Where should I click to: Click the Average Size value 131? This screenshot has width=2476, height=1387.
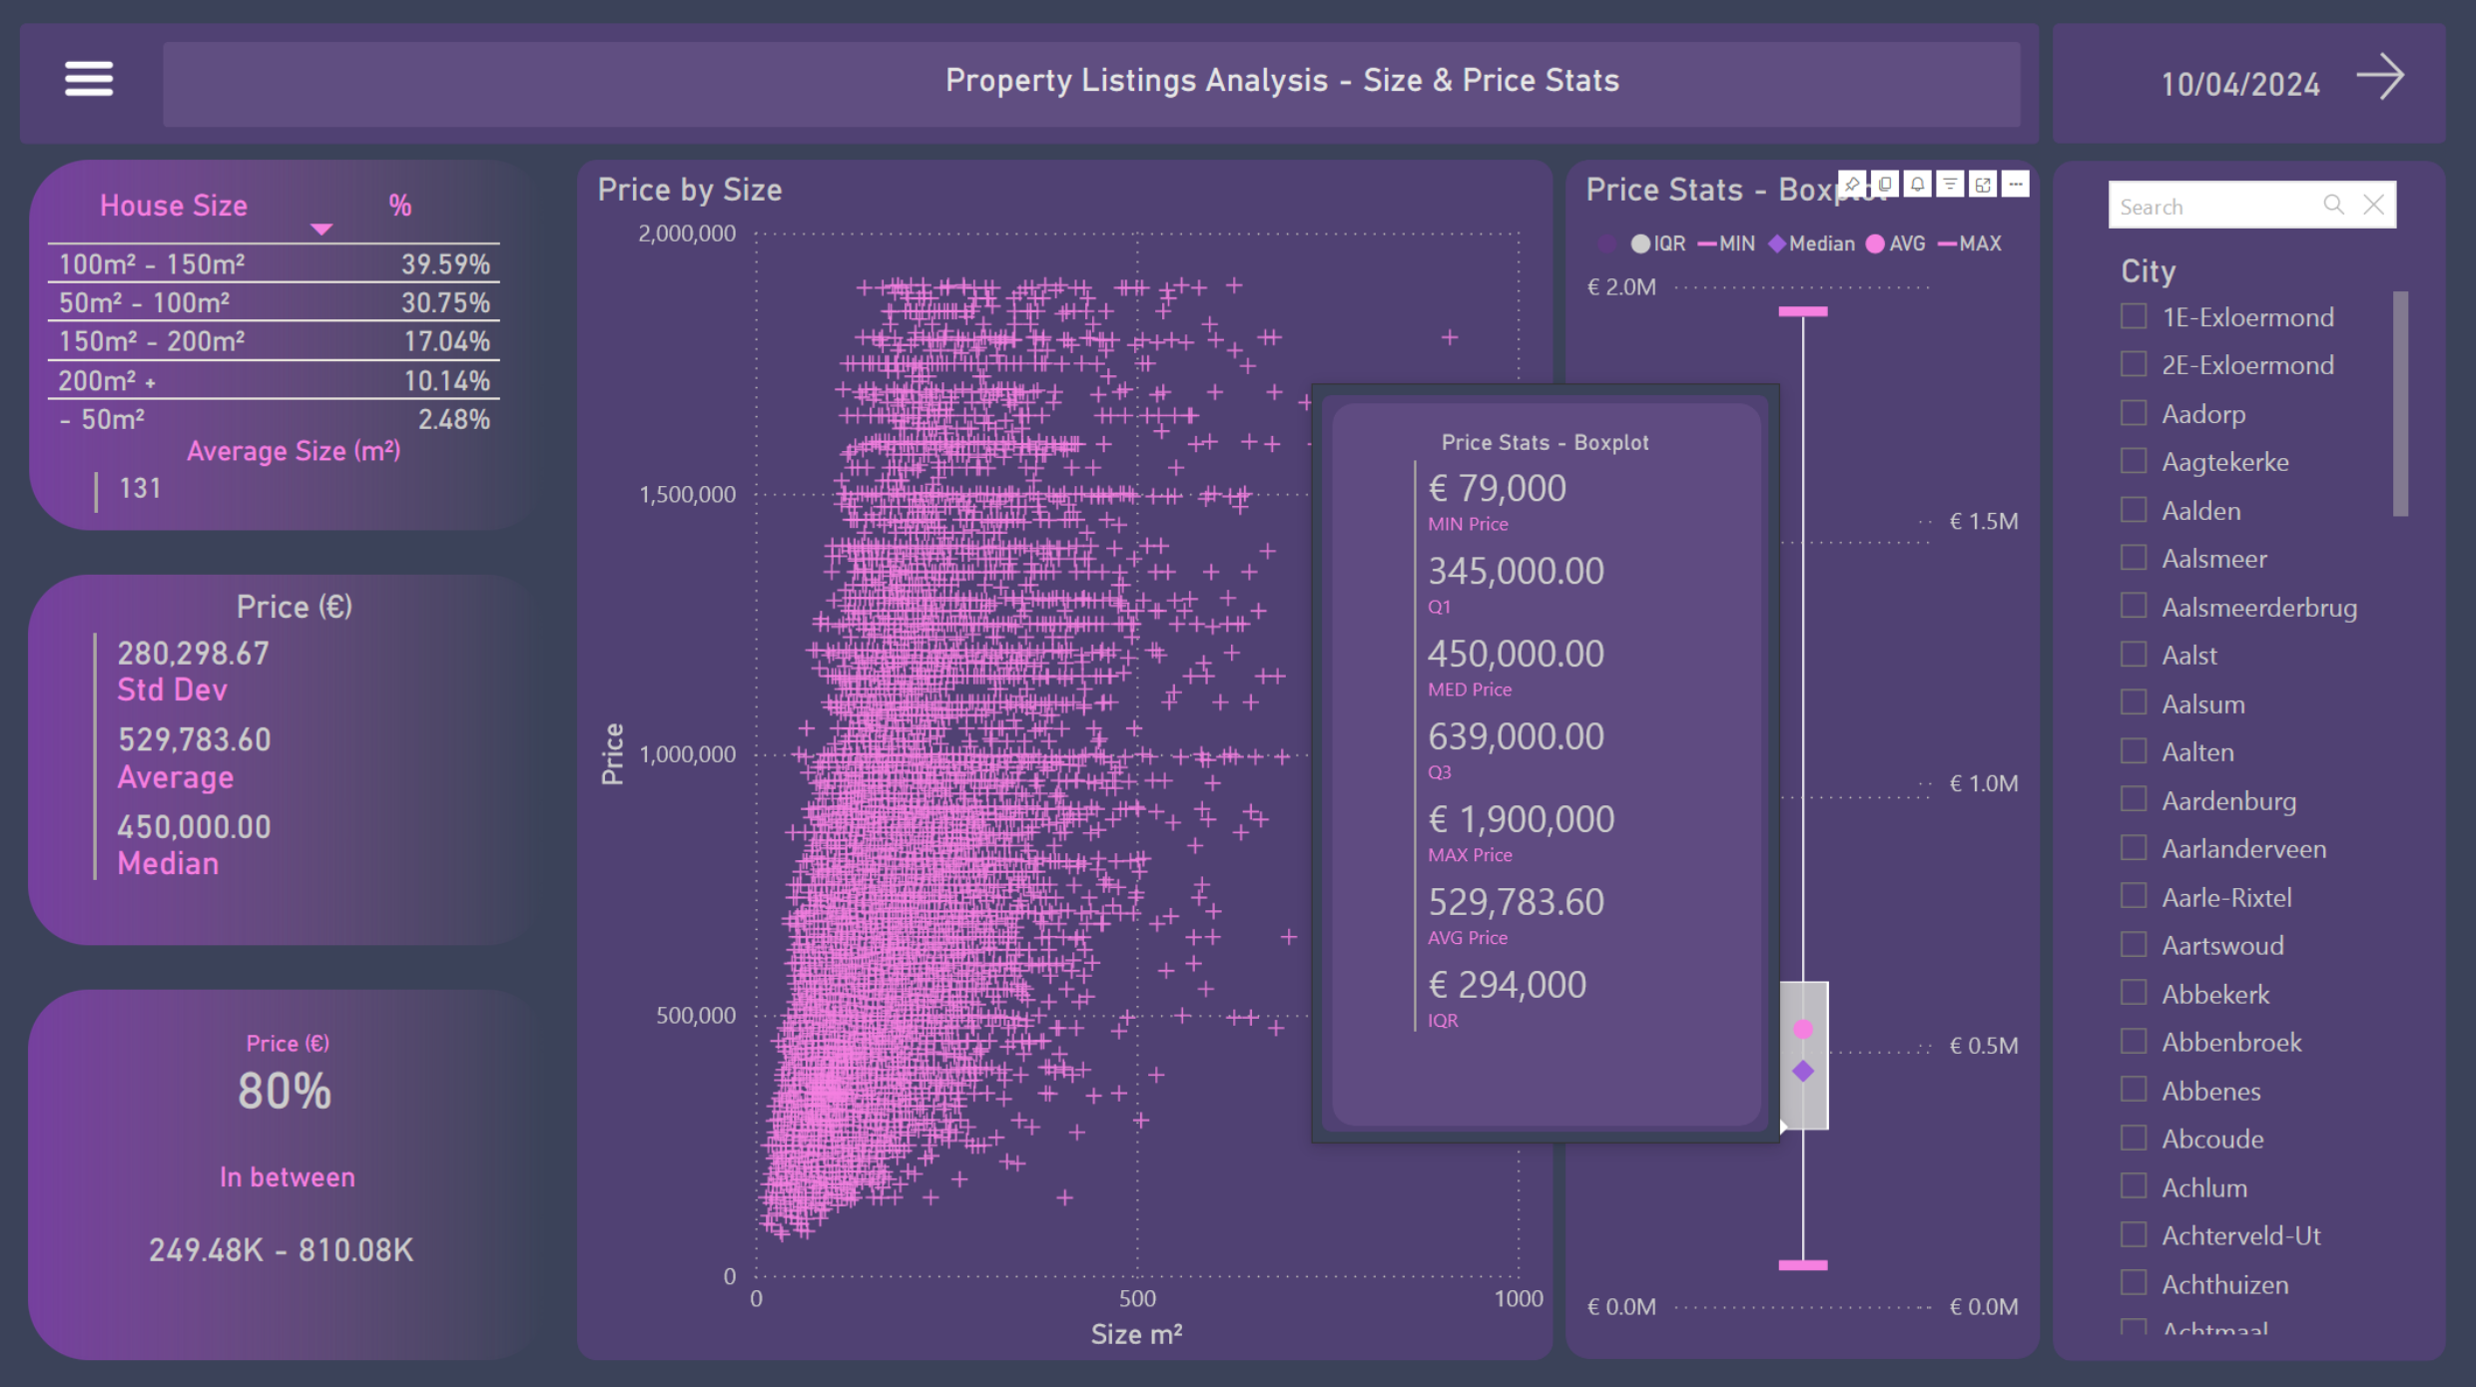click(140, 488)
